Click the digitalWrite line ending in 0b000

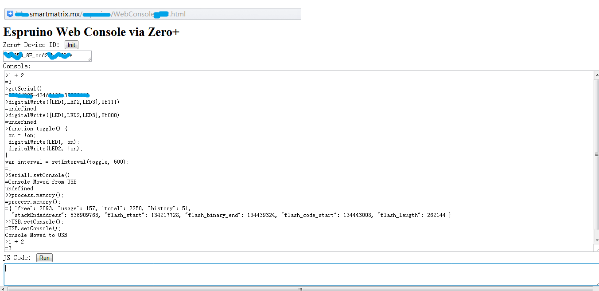(x=62, y=115)
